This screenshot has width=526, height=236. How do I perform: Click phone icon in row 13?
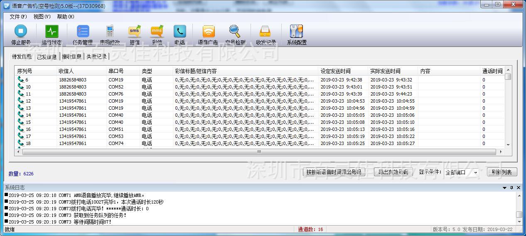(21, 108)
